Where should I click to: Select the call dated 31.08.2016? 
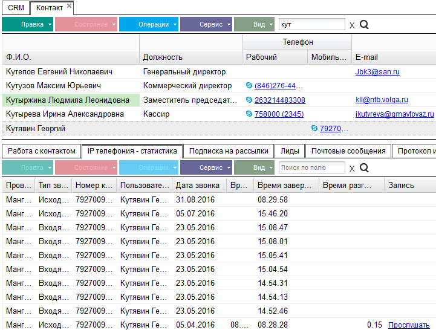pyautogui.click(x=219, y=199)
